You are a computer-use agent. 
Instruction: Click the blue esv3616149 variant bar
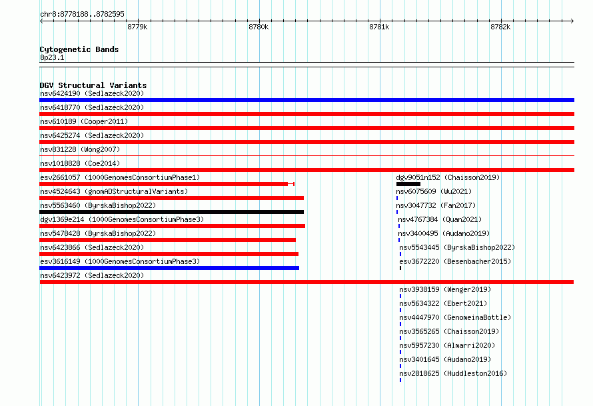click(x=169, y=268)
